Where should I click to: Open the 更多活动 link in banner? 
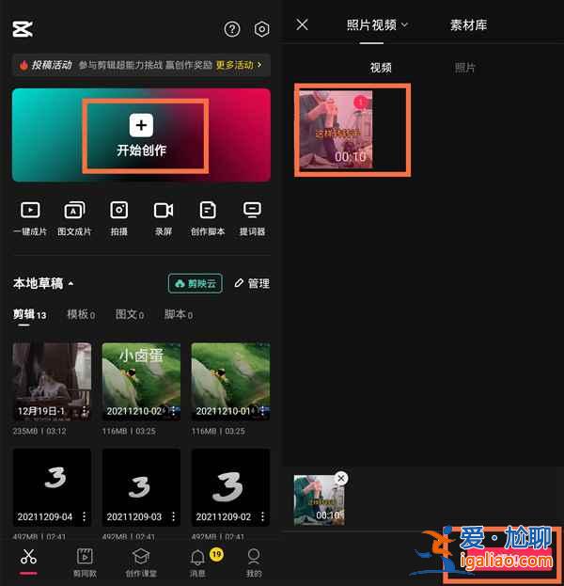pos(239,65)
